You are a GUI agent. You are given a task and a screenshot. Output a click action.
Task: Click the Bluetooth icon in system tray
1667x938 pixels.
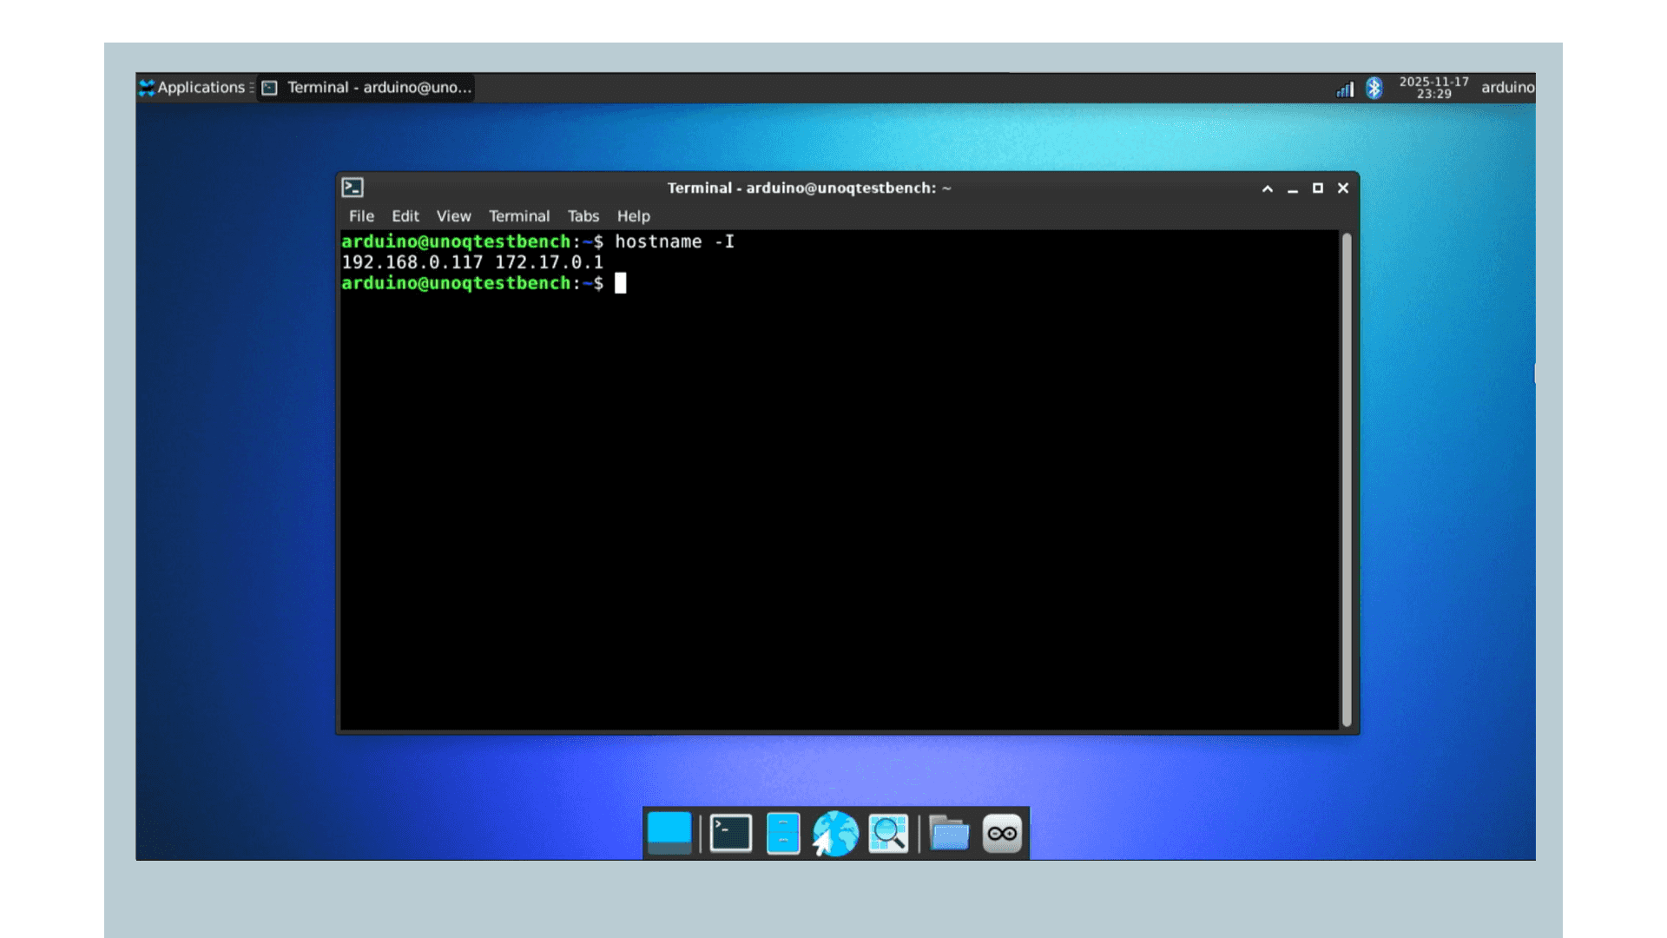[x=1374, y=88]
